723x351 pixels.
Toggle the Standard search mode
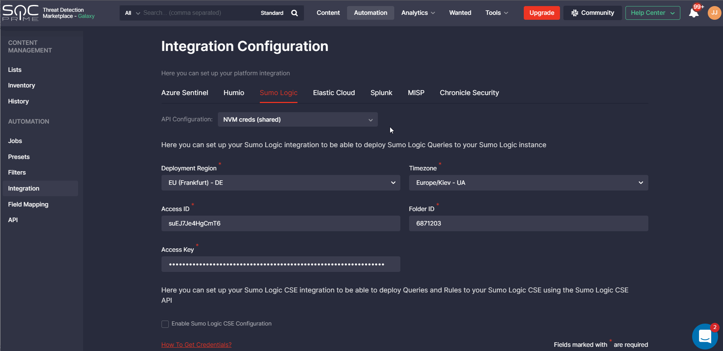(x=272, y=13)
